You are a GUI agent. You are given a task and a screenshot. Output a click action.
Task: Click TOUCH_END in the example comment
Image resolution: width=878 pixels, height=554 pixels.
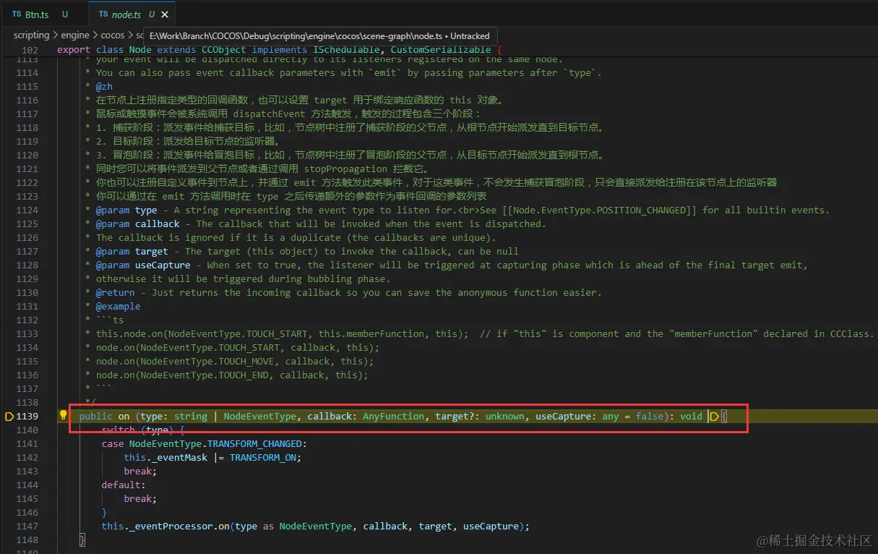coord(243,375)
